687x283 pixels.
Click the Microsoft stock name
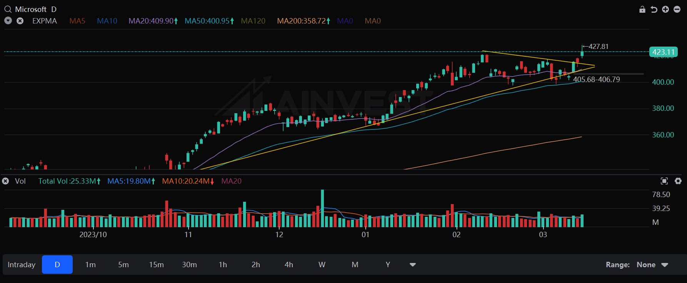(x=31, y=9)
